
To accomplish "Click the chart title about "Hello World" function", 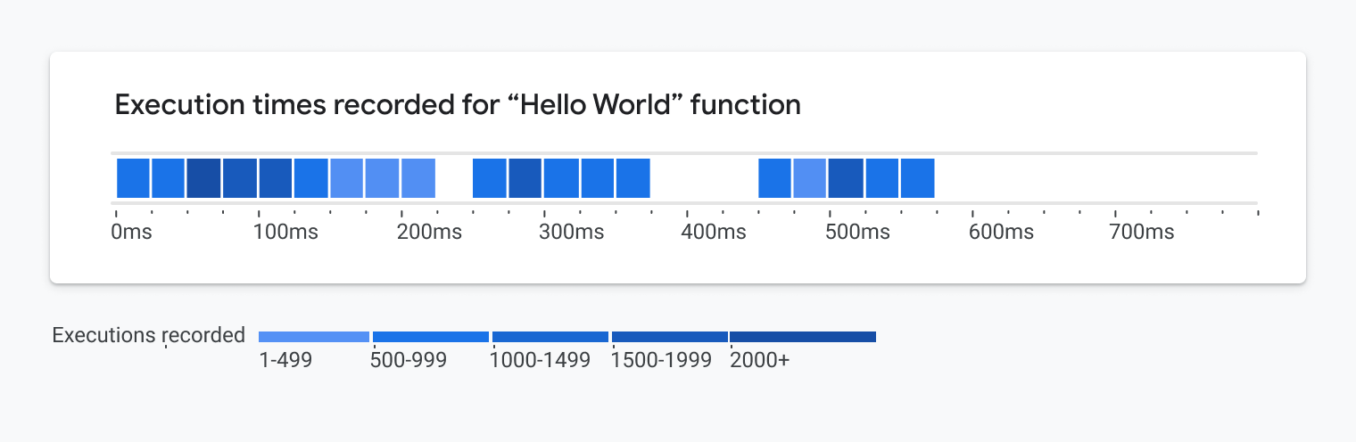I will 458,105.
